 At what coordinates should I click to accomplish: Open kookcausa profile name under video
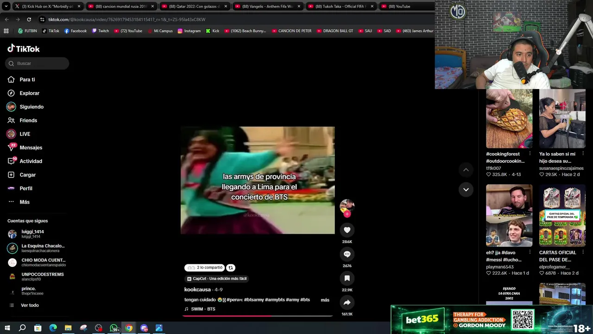click(x=197, y=289)
